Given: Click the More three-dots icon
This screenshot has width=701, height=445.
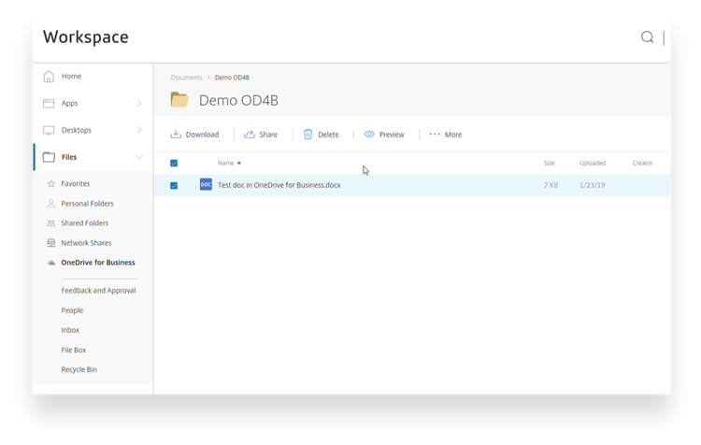Looking at the screenshot, I should tap(435, 135).
